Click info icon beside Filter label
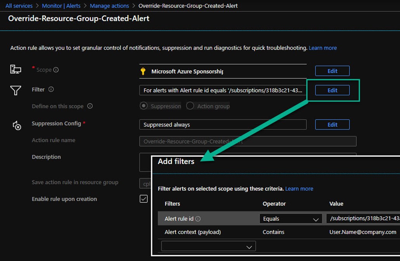Image resolution: width=400 pixels, height=261 pixels. click(51, 89)
